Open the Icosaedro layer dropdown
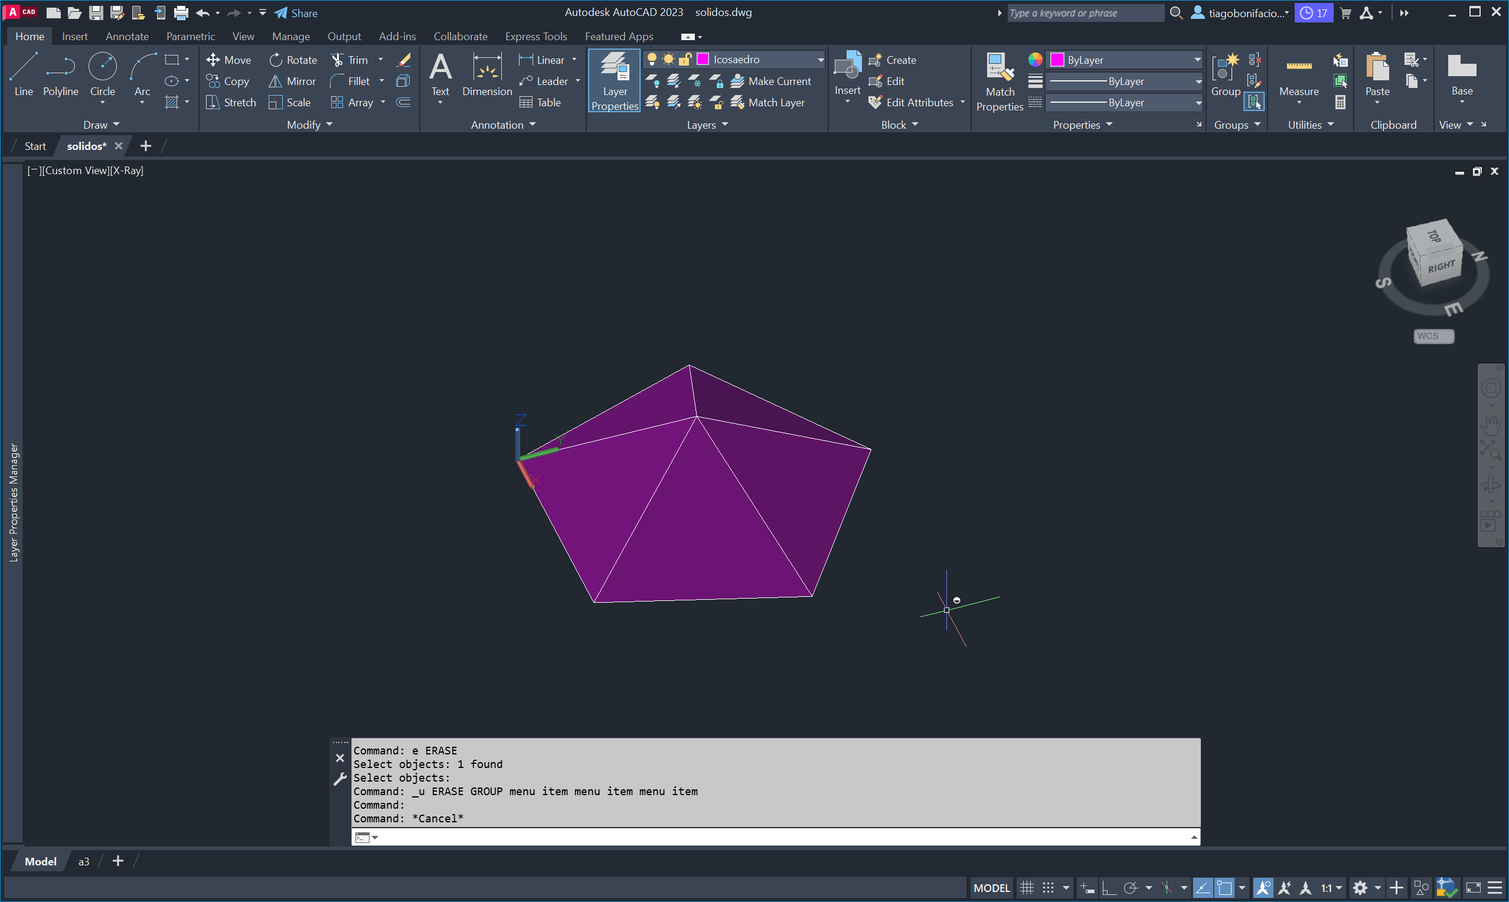Image resolution: width=1509 pixels, height=902 pixels. [821, 60]
